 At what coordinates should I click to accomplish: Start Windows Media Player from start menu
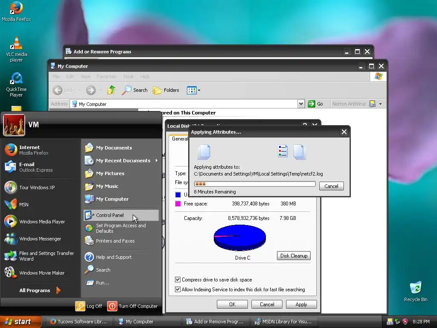[x=41, y=222]
